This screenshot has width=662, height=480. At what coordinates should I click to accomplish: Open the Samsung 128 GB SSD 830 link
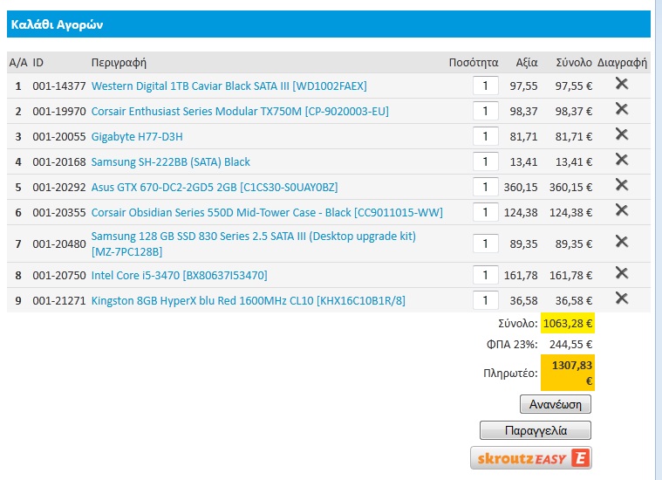(253, 243)
